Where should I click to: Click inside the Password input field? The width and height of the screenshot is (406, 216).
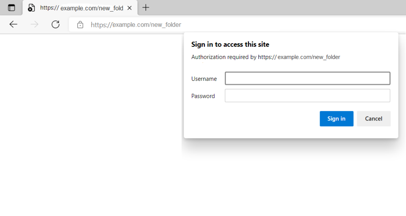pos(307,96)
